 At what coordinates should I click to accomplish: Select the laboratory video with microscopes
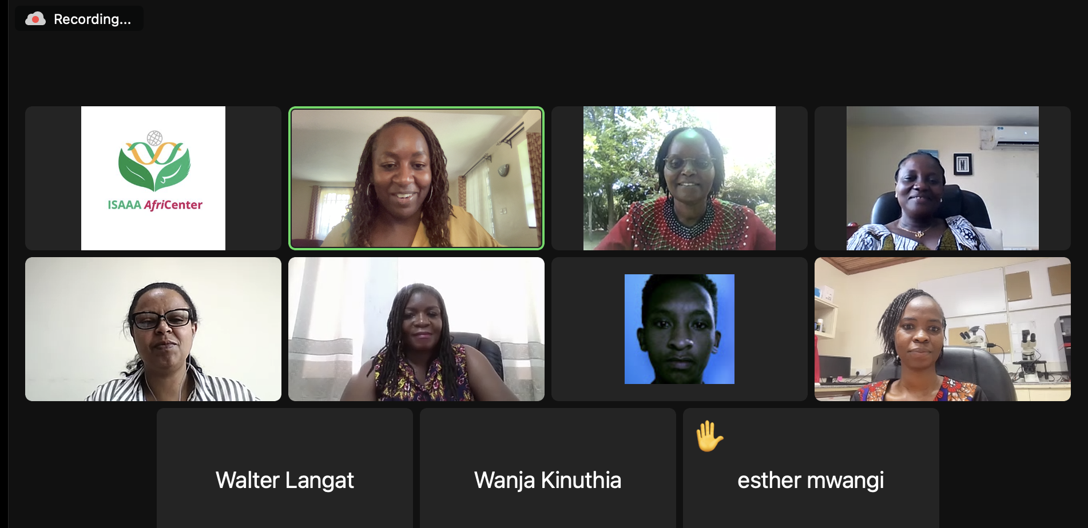click(x=943, y=329)
